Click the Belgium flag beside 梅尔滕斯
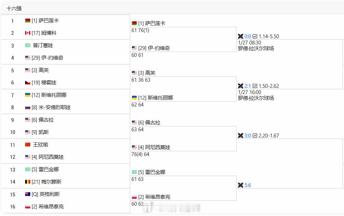Viewport: 344px width, 216px height. [28, 182]
